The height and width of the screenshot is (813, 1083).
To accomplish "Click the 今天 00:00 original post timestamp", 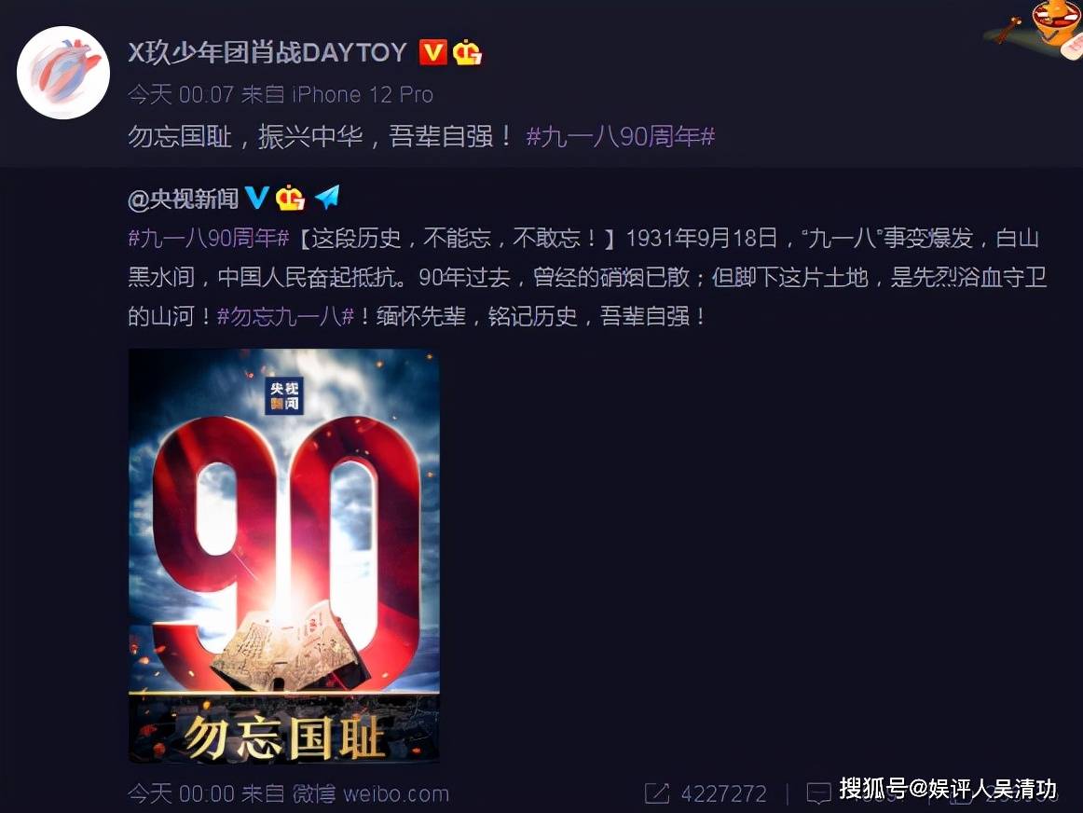I will coord(181,793).
